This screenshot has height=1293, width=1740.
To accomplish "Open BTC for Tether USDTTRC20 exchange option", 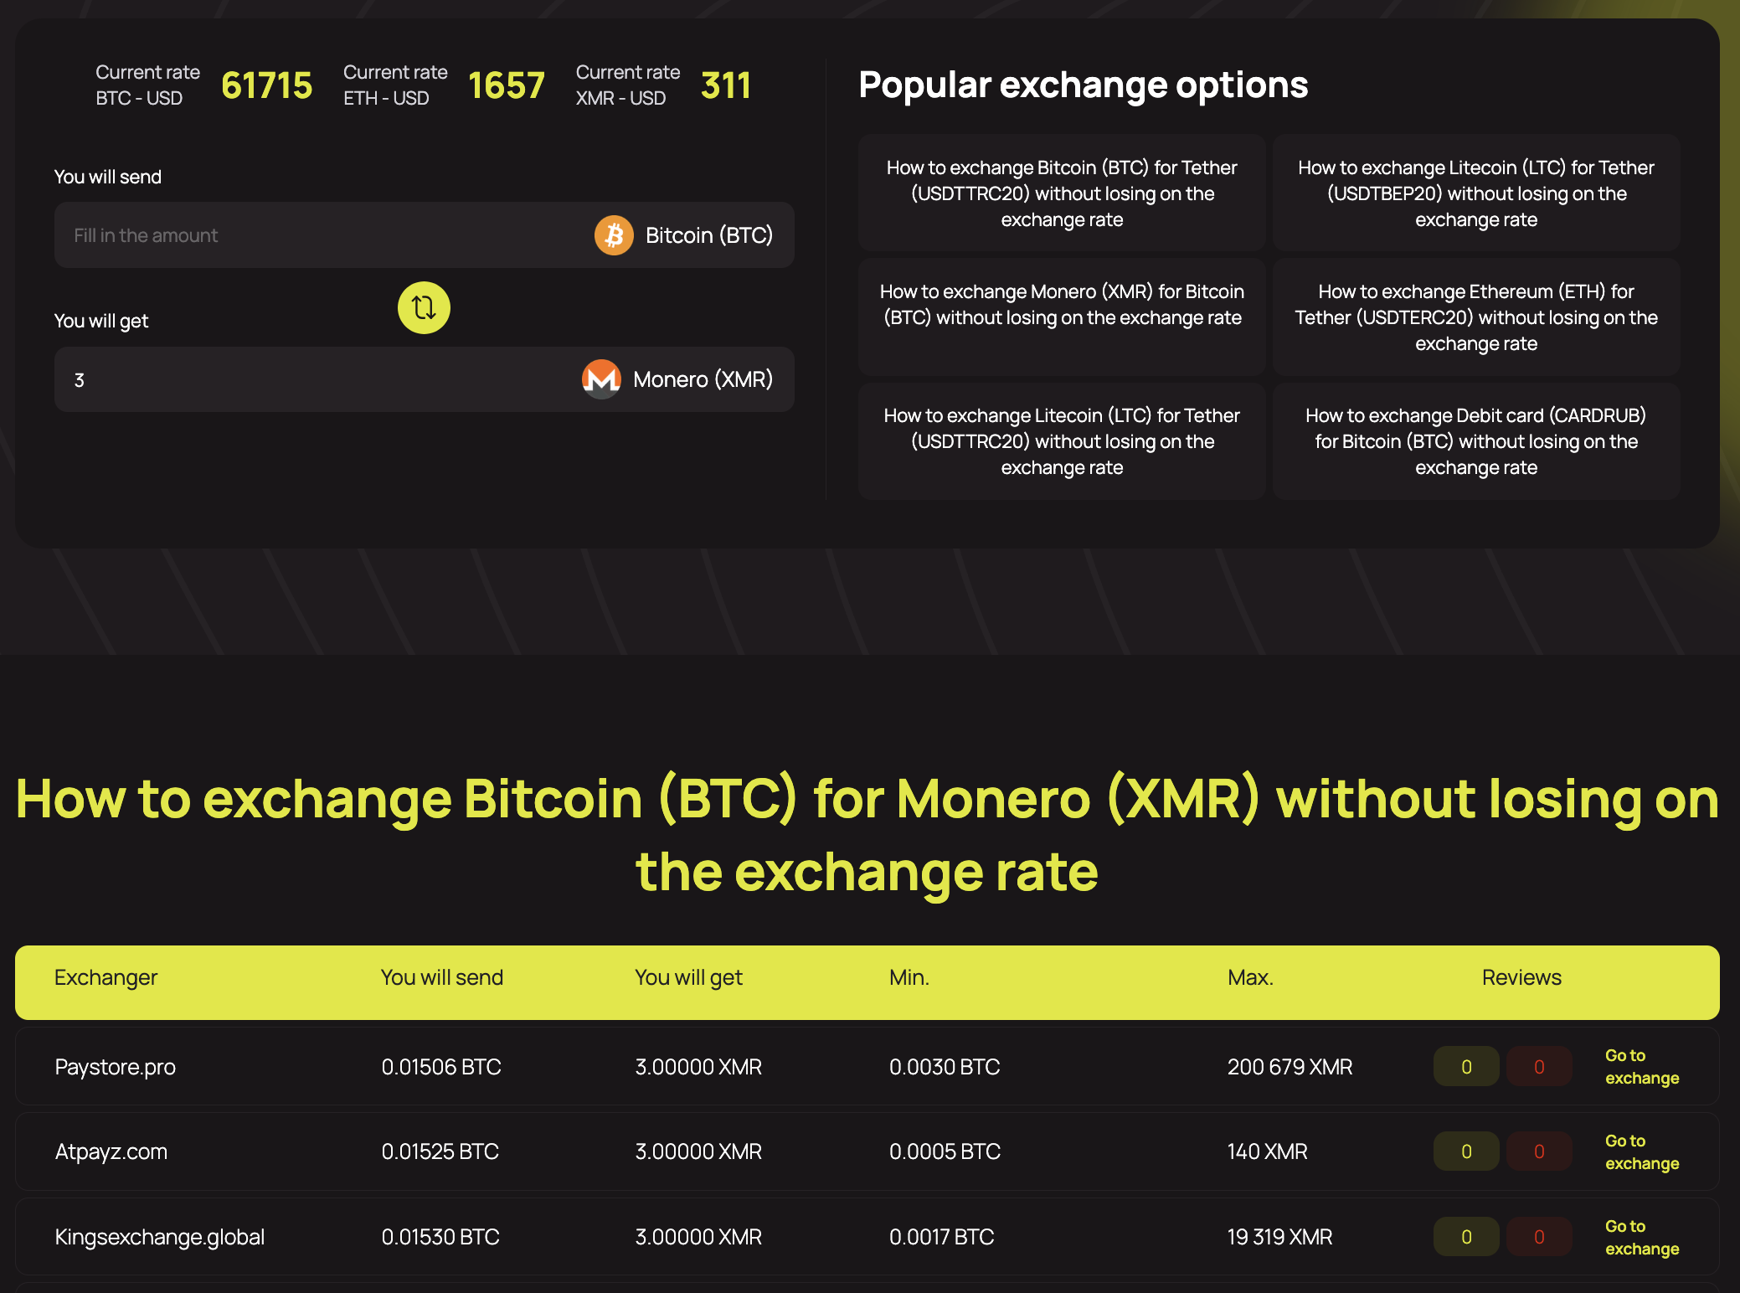I will pyautogui.click(x=1062, y=193).
